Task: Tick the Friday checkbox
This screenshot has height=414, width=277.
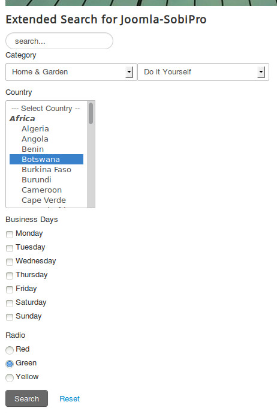Action: point(10,289)
